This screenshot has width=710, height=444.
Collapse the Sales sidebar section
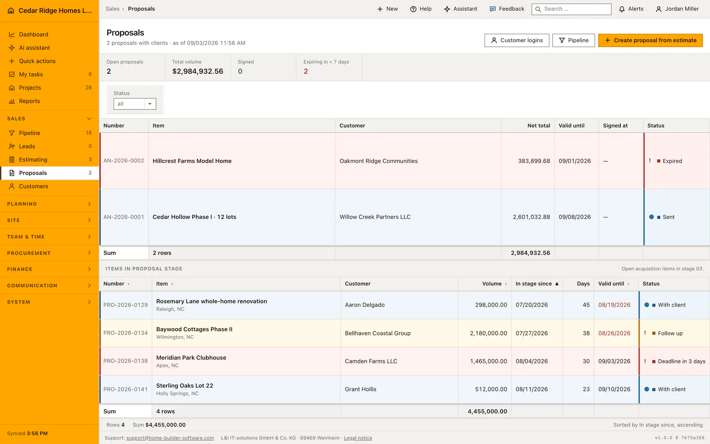pos(49,119)
